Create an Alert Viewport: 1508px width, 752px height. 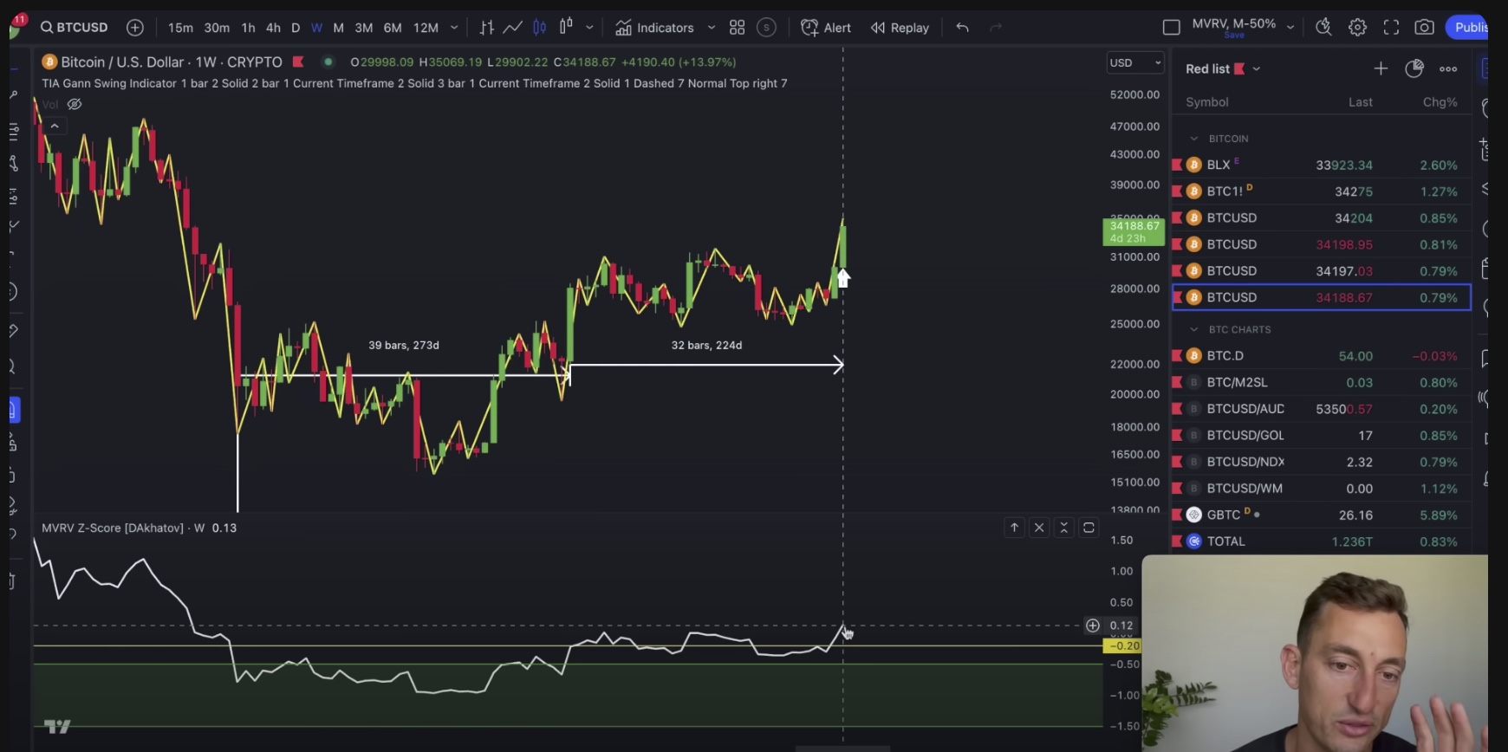pyautogui.click(x=826, y=28)
